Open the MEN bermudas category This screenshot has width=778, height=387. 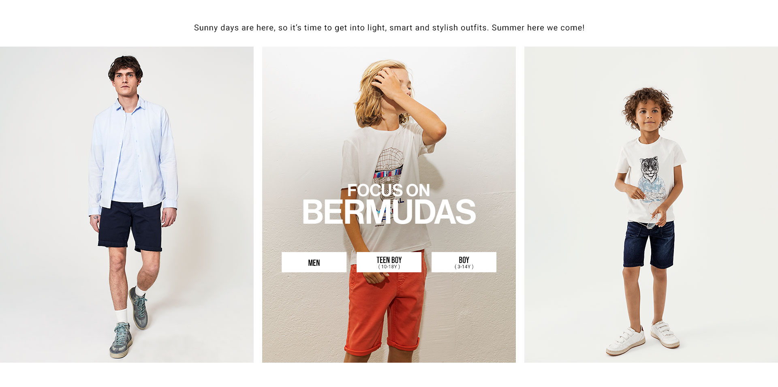click(x=314, y=262)
